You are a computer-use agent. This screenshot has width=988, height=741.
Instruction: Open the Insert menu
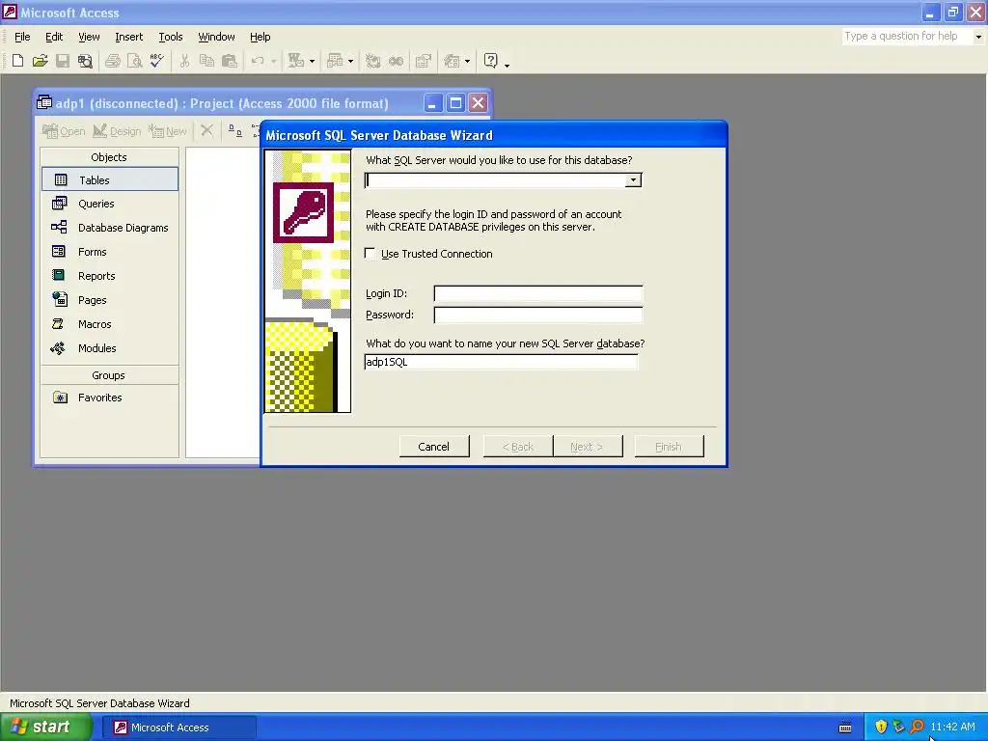click(x=128, y=37)
